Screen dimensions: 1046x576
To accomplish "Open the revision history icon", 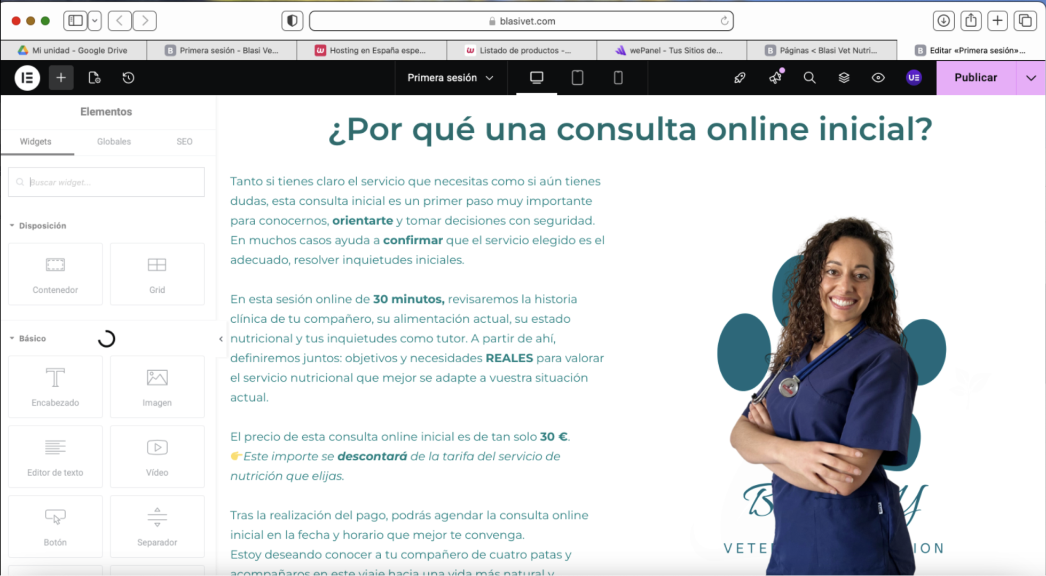I will point(128,78).
